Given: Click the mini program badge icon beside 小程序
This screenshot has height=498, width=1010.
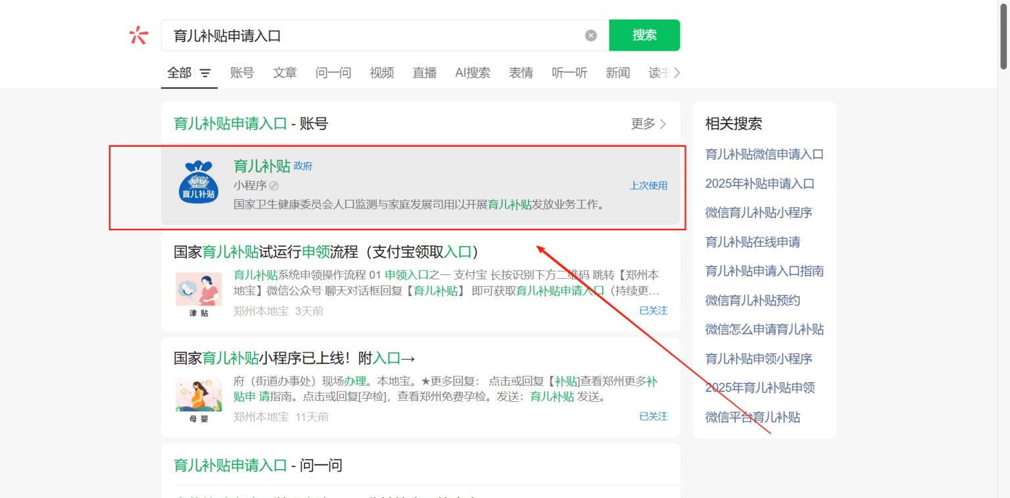Looking at the screenshot, I should tap(274, 186).
